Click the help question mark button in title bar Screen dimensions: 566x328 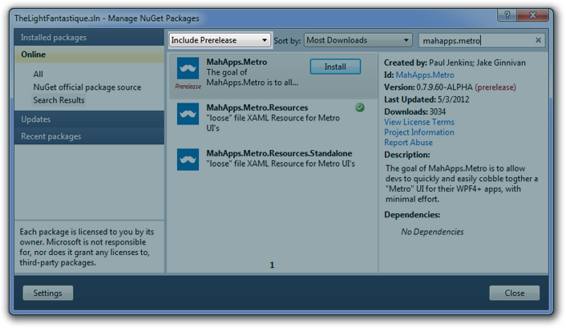tap(507, 14)
